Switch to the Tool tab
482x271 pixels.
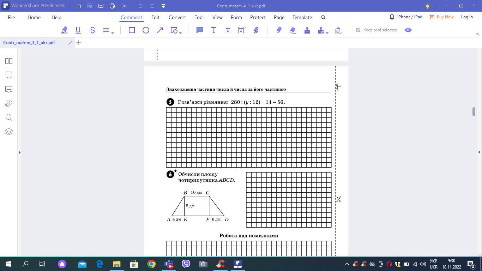coord(199,17)
